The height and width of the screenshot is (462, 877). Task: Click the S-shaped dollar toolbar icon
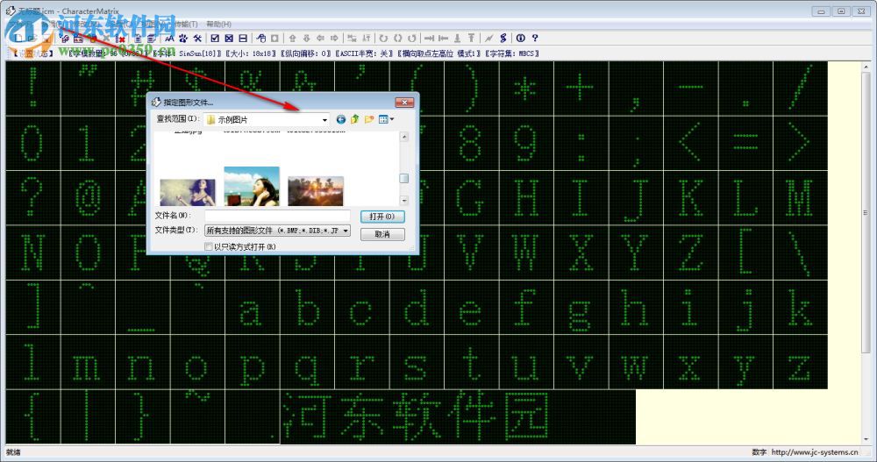503,38
